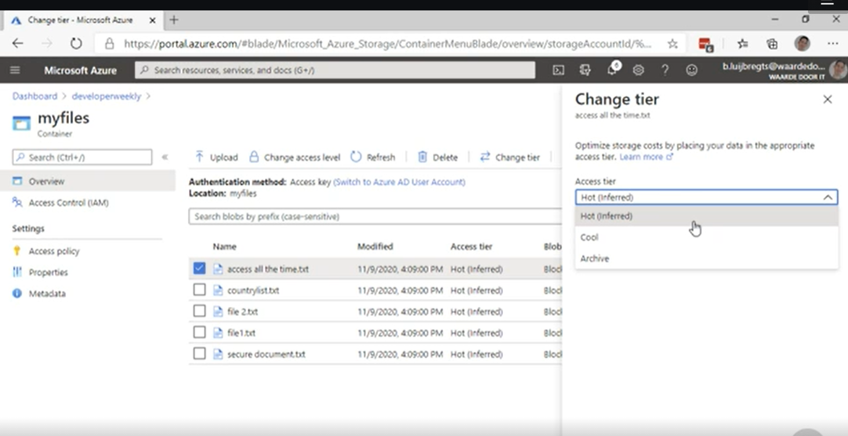The height and width of the screenshot is (436, 848).
Task: Open the access all the time.txt blob
Action: pos(268,269)
